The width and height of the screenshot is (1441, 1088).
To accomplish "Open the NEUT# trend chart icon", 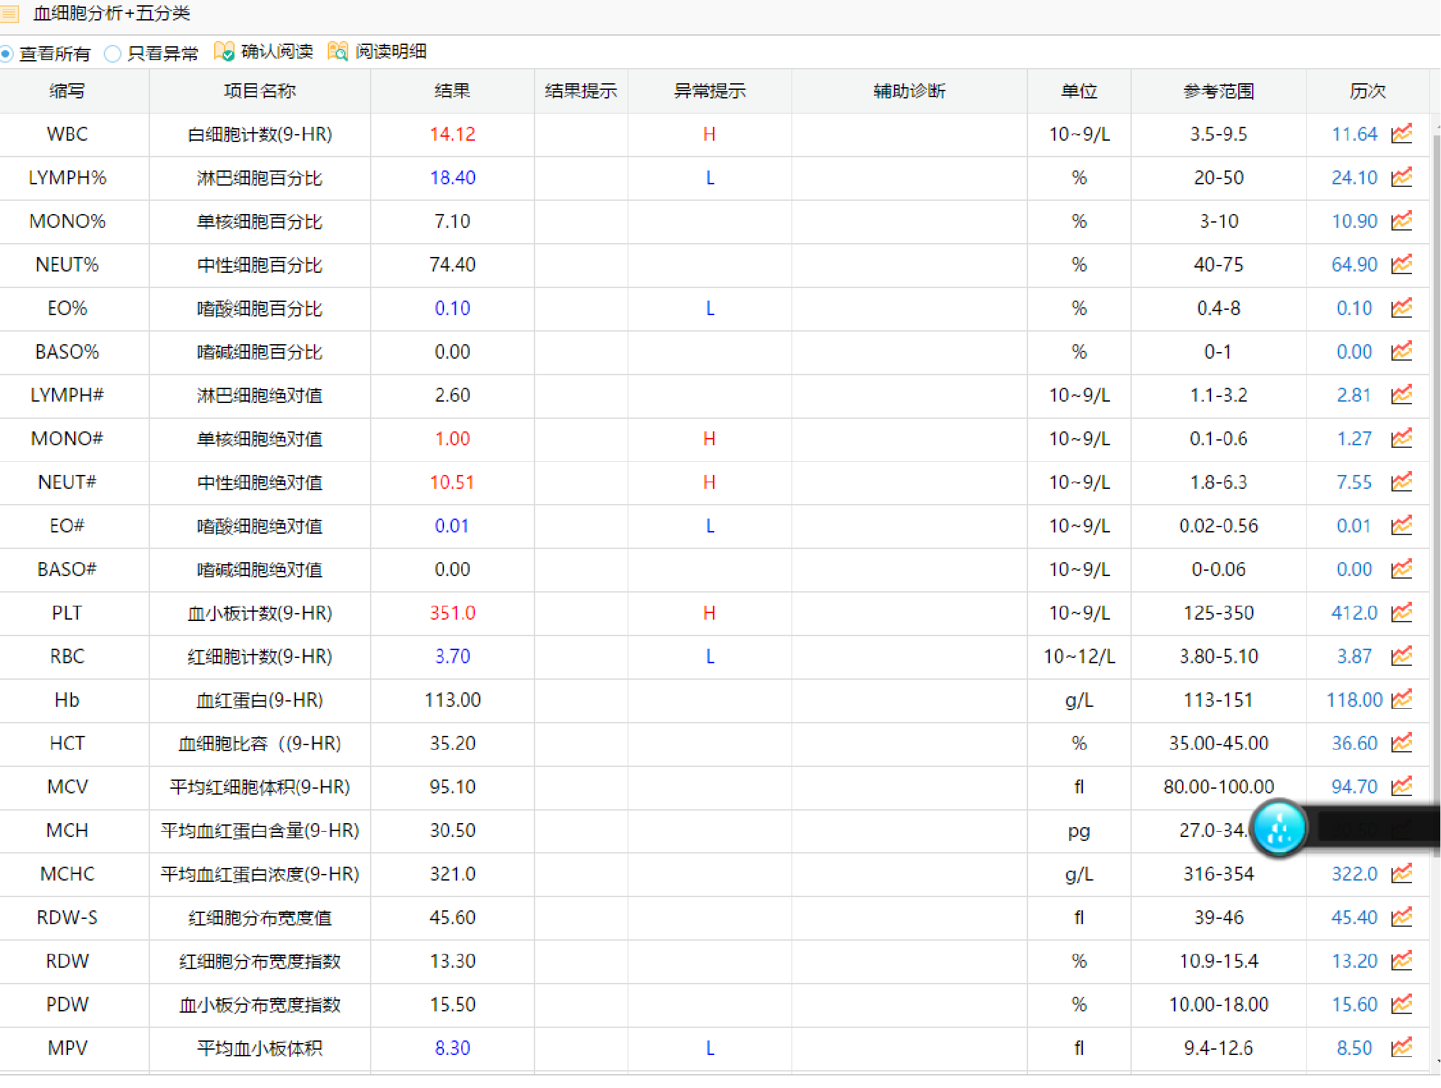I will tap(1402, 482).
